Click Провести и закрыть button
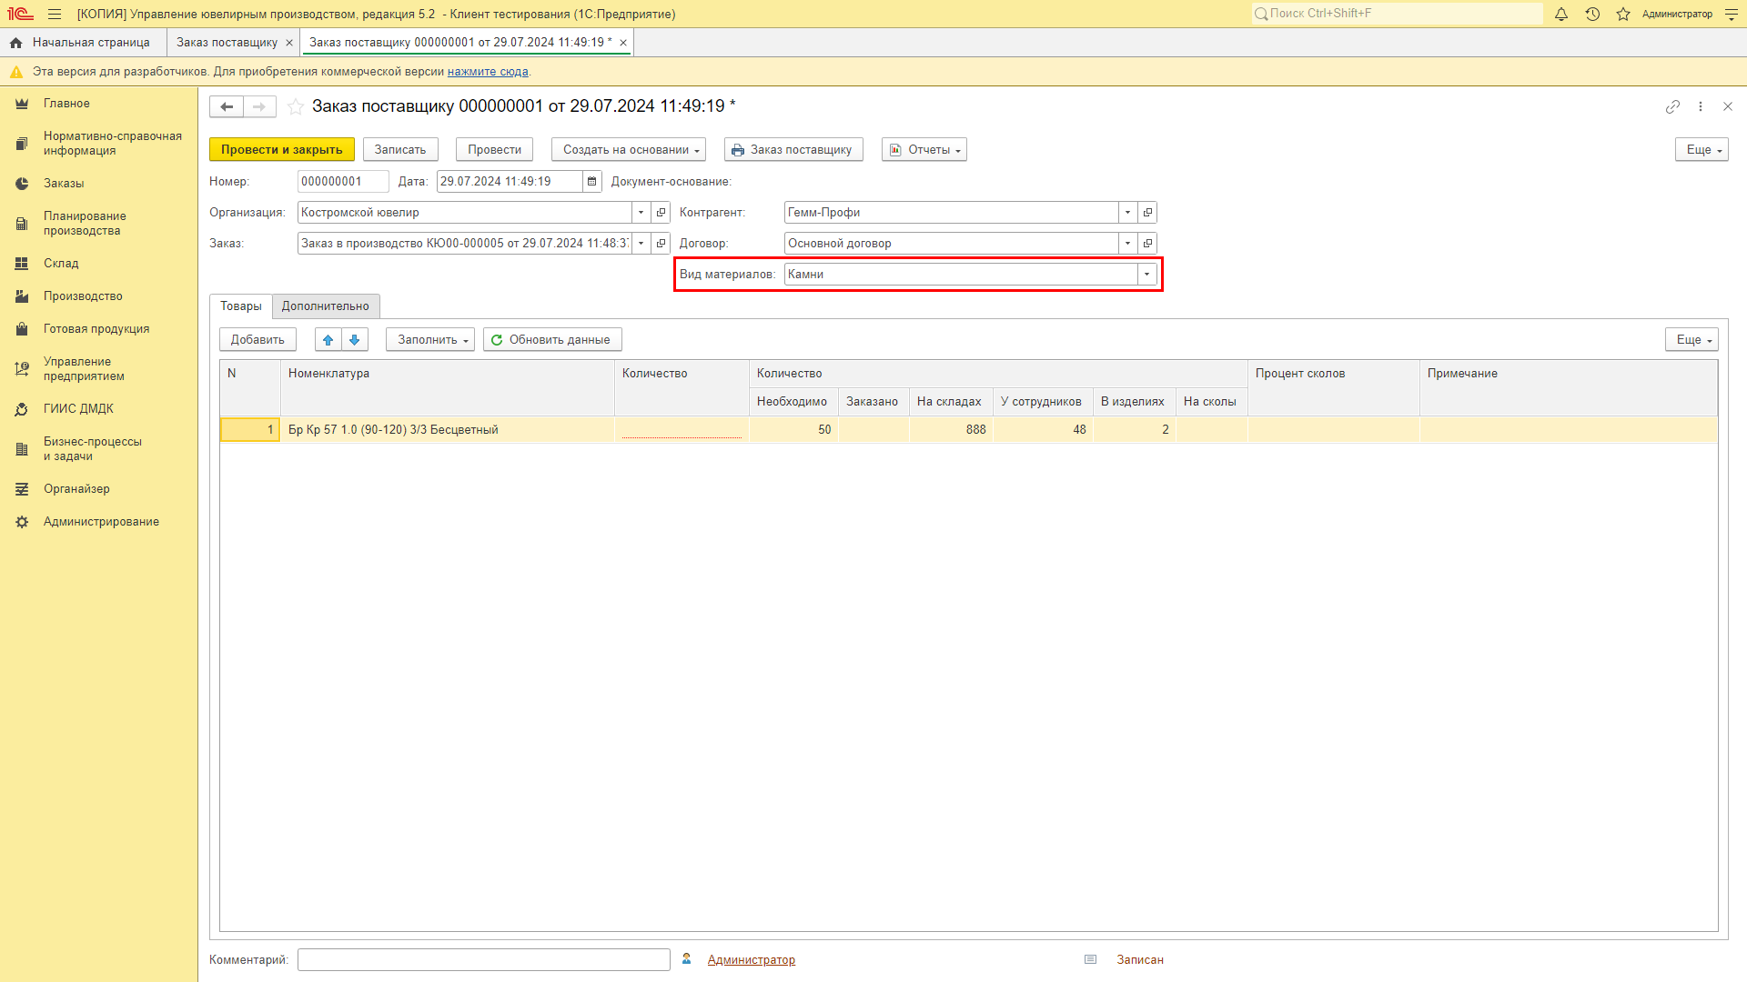This screenshot has width=1747, height=982. coord(282,149)
